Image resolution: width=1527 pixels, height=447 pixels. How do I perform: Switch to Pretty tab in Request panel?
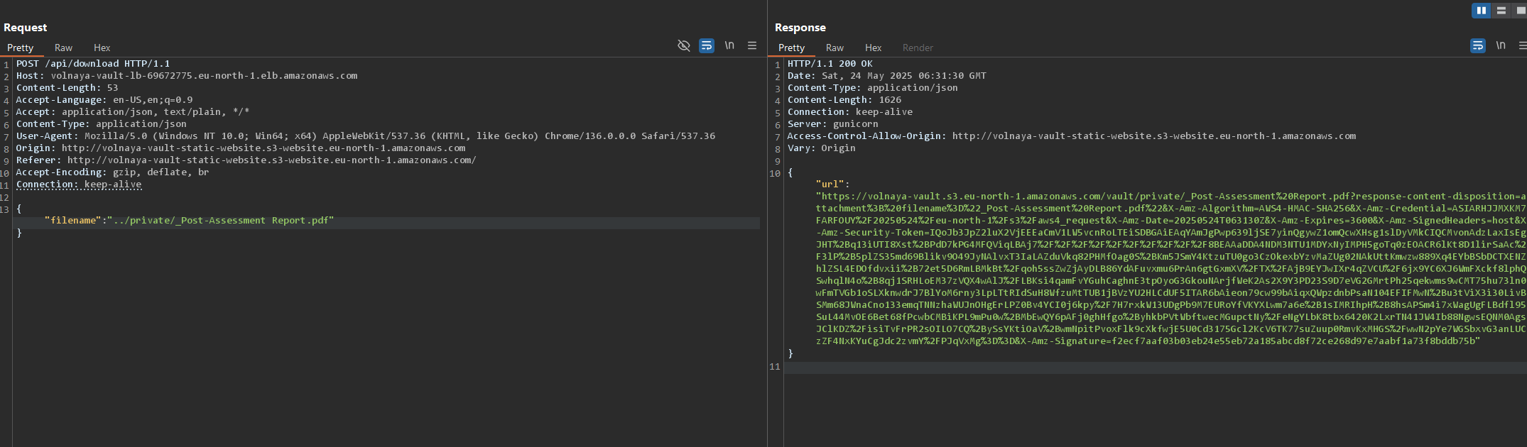[21, 48]
